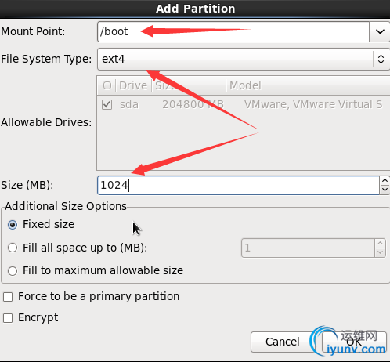Decrease Size (MB) with the down arrow

(385, 190)
